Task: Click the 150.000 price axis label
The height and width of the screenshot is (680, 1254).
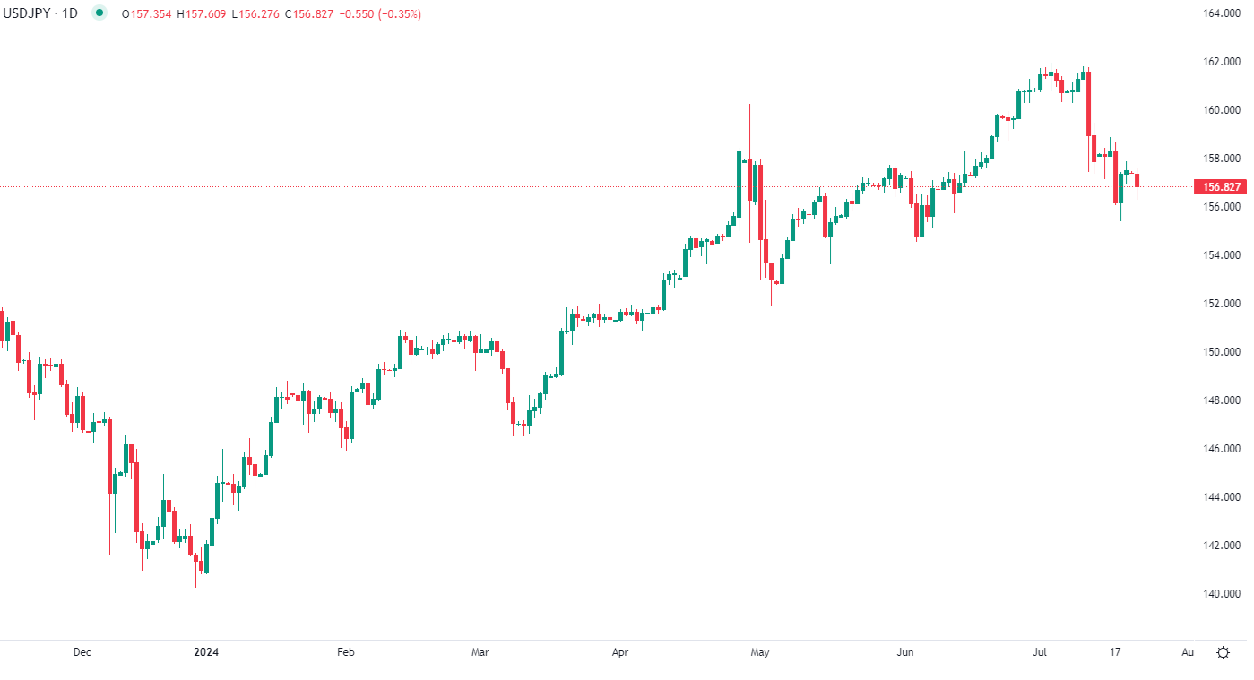Action: coord(1223,352)
